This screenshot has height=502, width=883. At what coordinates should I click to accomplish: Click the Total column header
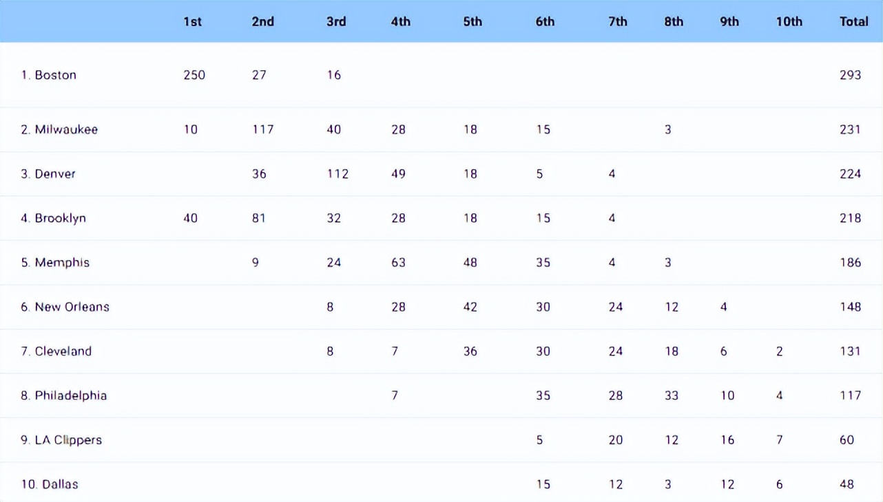853,21
